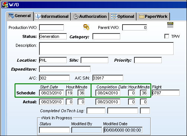Click inside the Description text area
The image size is (187, 136).
(106, 49)
